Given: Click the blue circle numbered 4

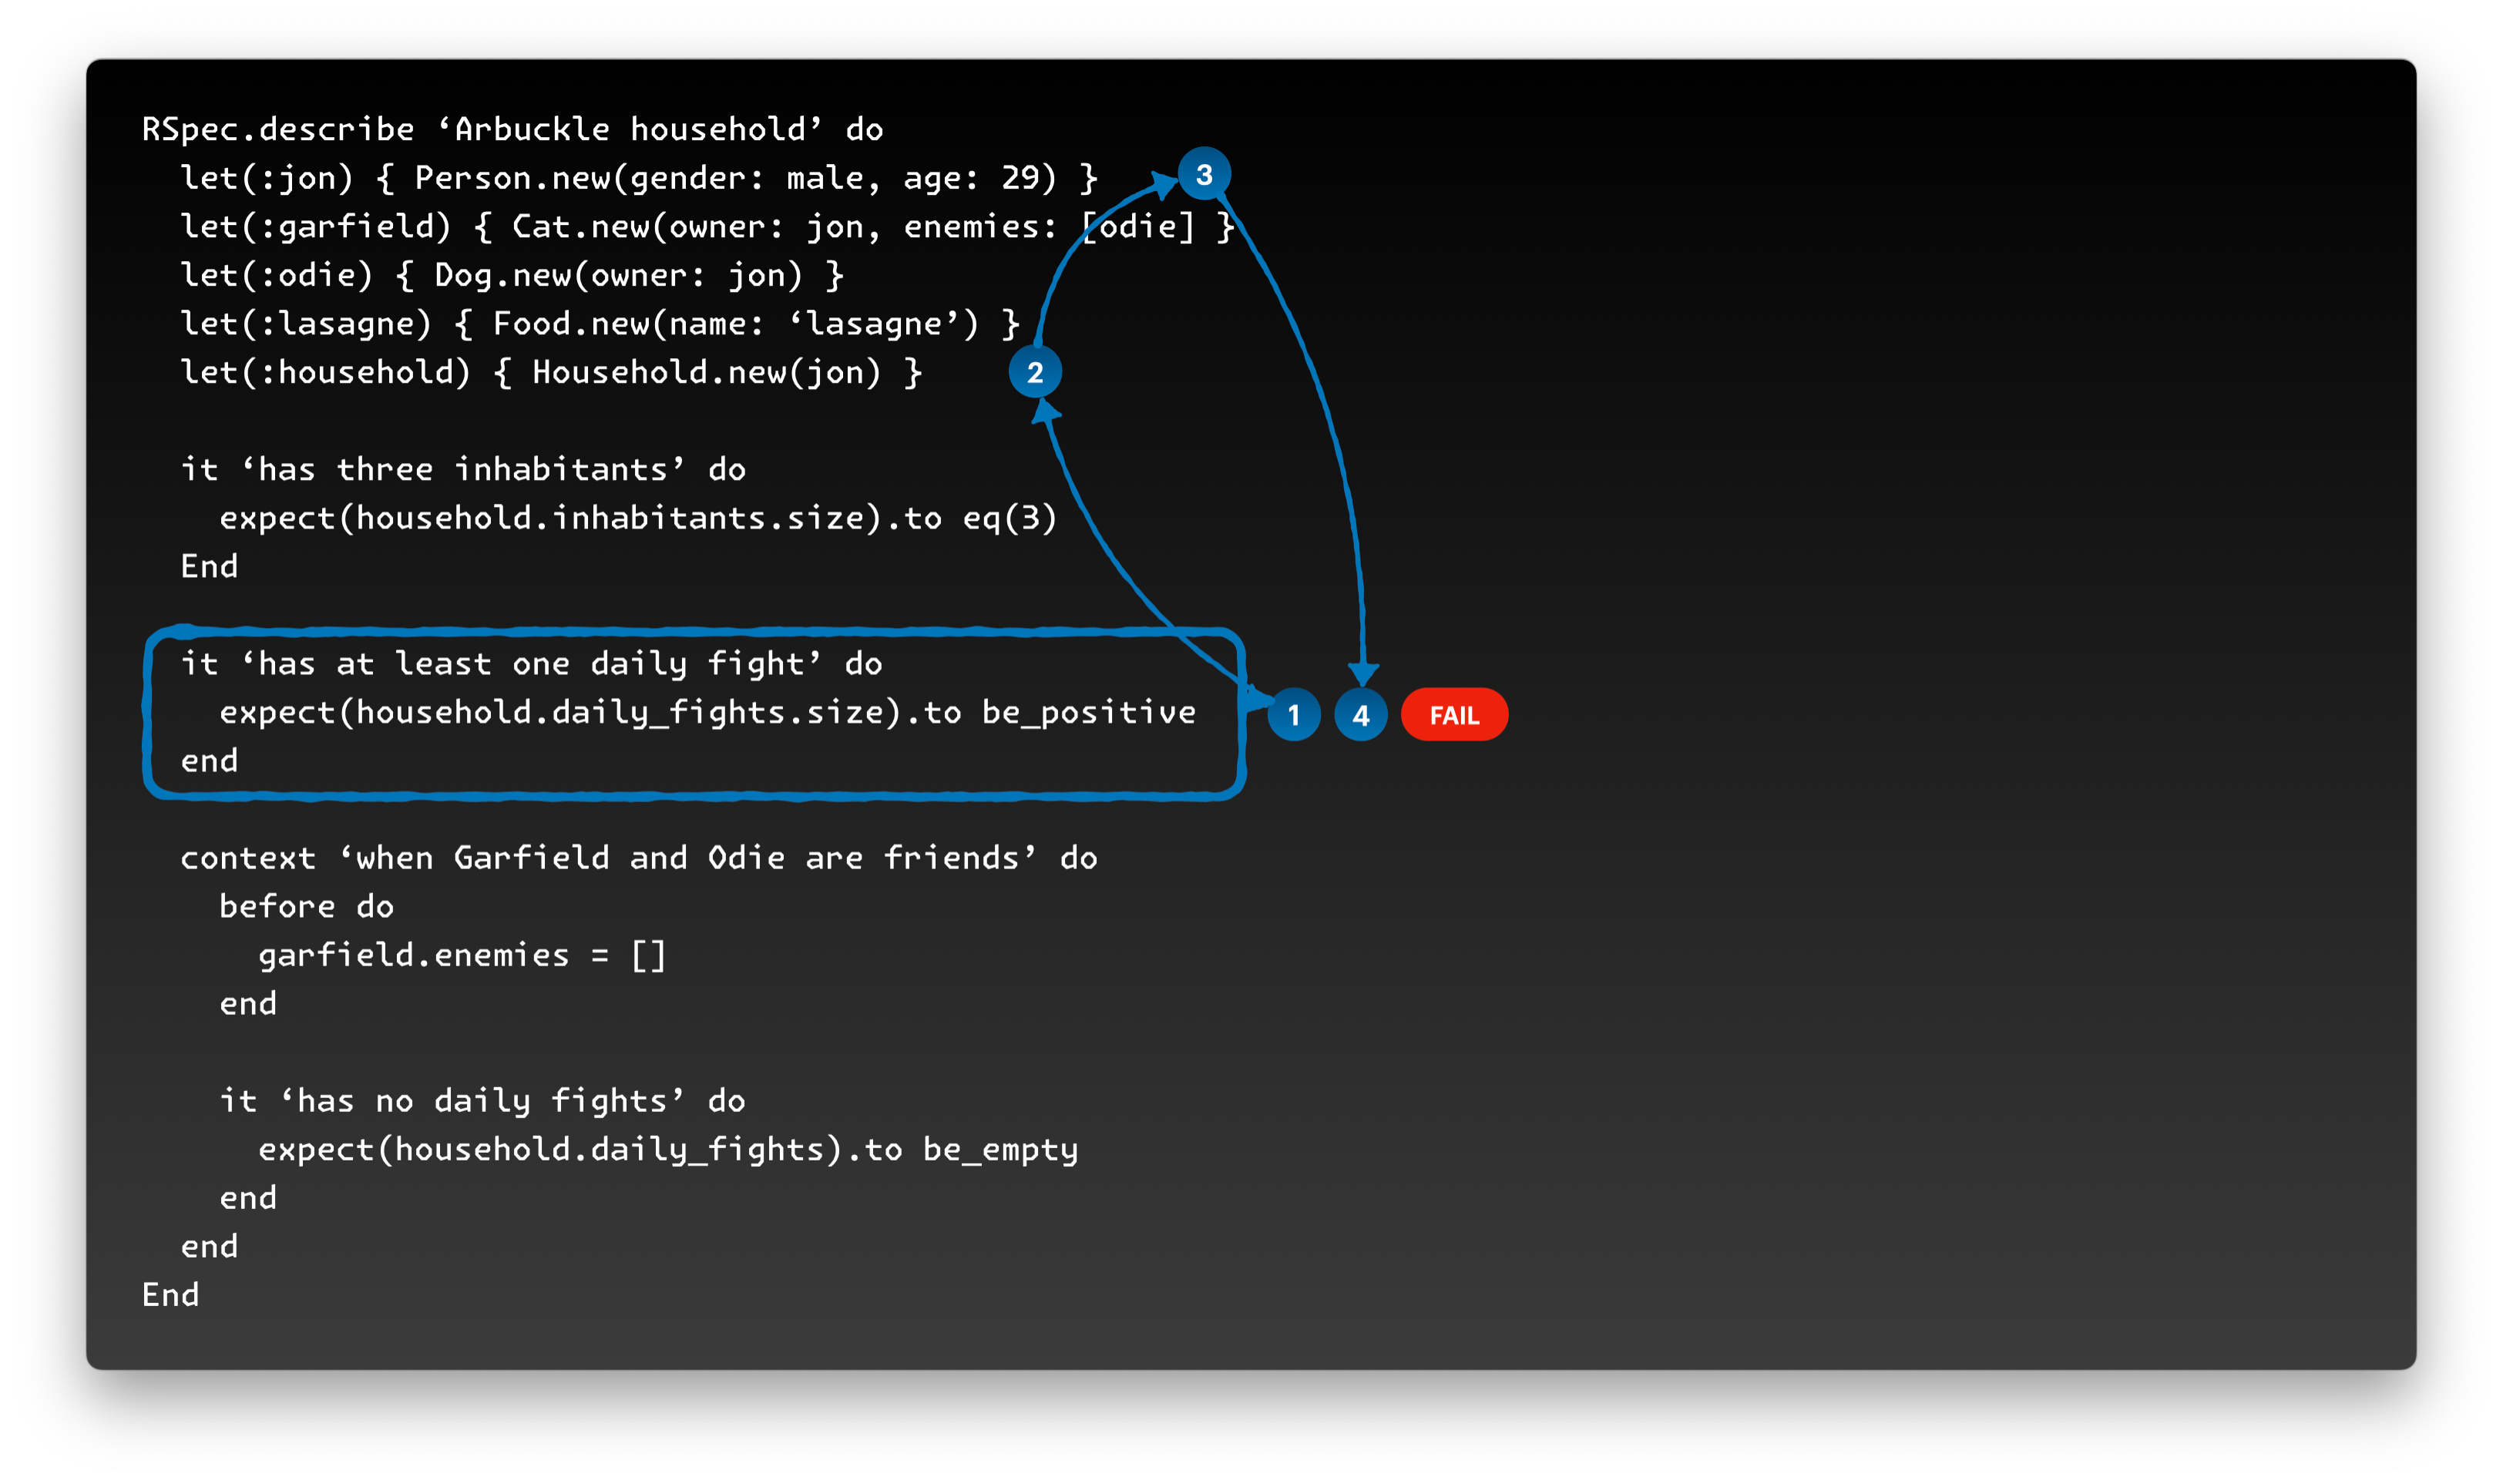Looking at the screenshot, I should (x=1360, y=715).
